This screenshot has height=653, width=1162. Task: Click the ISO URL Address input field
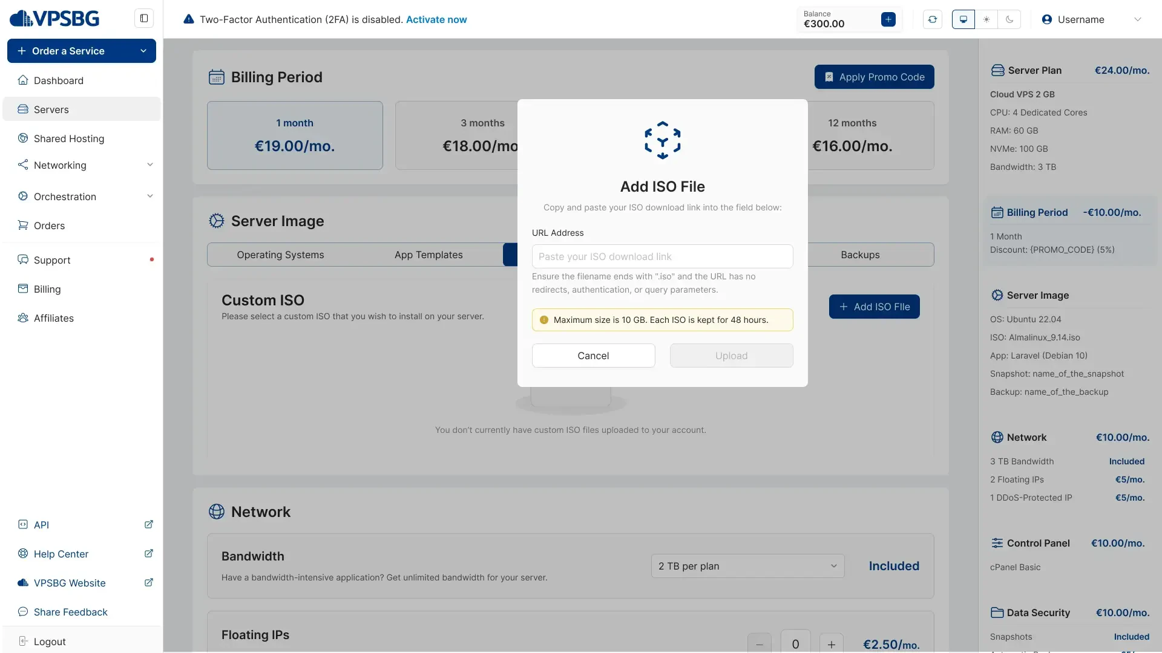[662, 256]
